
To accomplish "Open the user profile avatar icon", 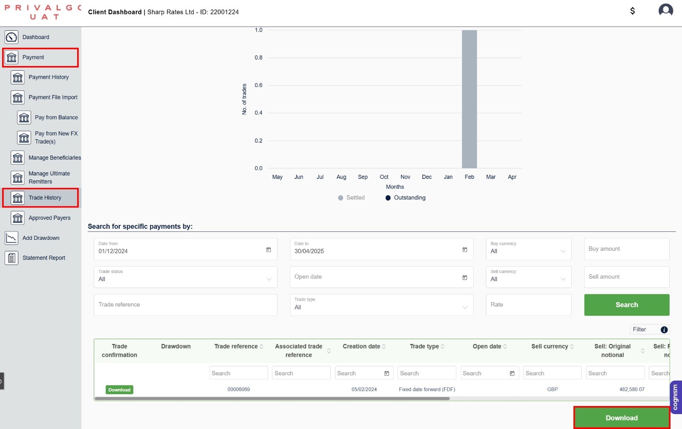I will point(665,10).
